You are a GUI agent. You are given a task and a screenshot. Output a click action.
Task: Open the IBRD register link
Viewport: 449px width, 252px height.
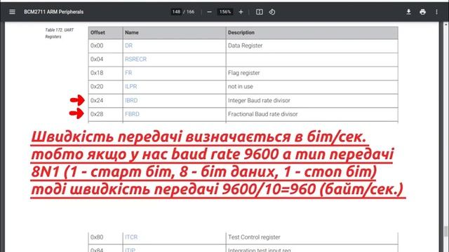pyautogui.click(x=131, y=100)
